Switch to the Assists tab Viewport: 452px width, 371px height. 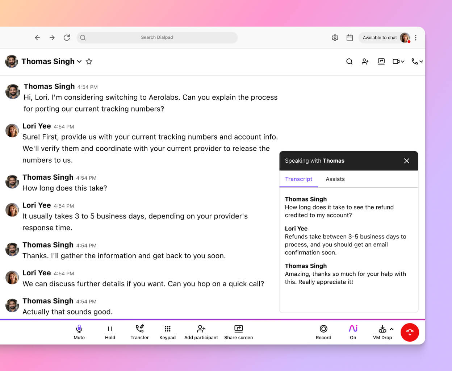click(x=335, y=179)
